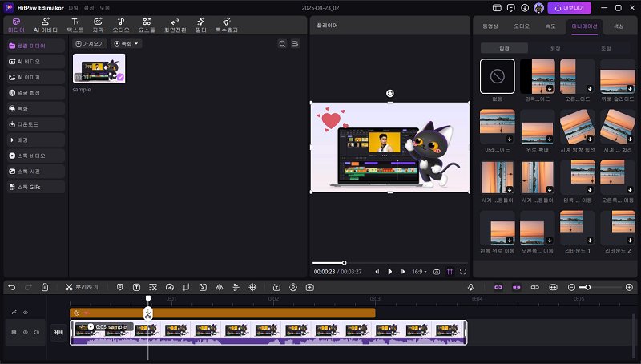Download the 리바운드 1 animation
Viewport: 641px width, 364px height.
click(590, 240)
